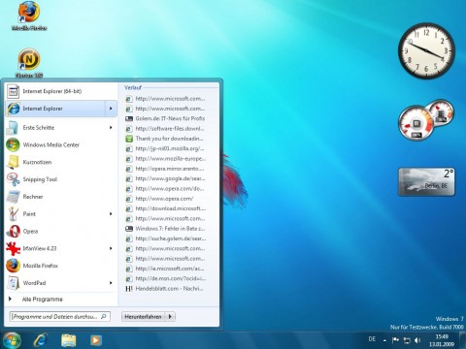Screen dimensions: 466x349
Task: Open Windows 7: Fehler in Beta history entry
Action: coord(165,229)
